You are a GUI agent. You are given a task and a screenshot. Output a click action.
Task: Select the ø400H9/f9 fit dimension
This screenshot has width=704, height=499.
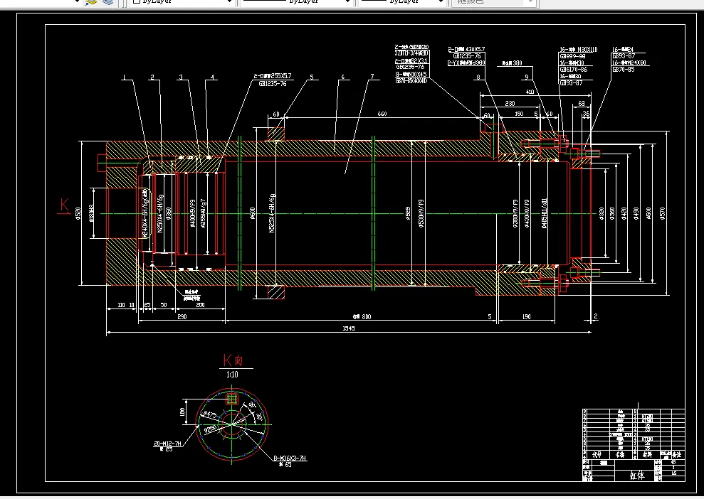coord(193,213)
